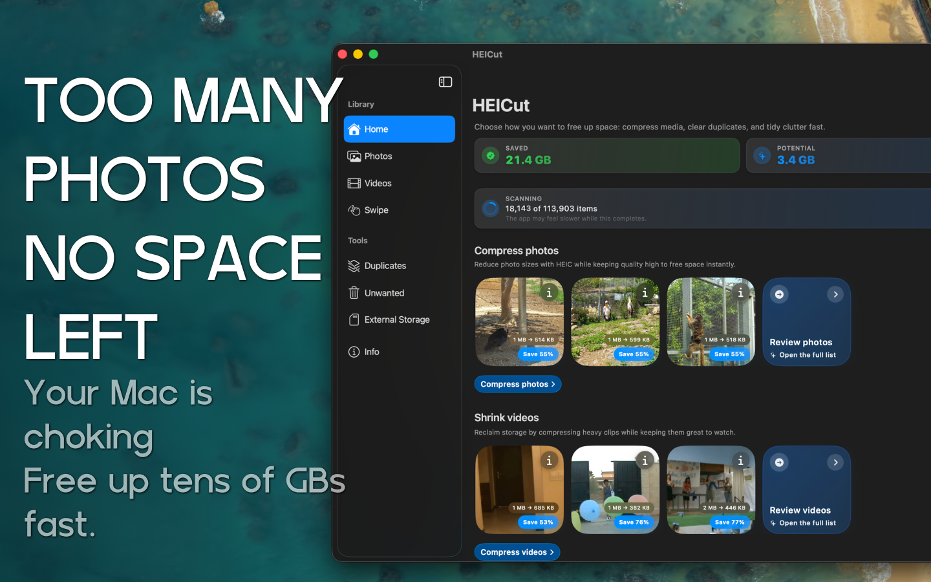This screenshot has width=931, height=582.
Task: Click the arrow circle icon on Review videos
Action: [x=780, y=462]
